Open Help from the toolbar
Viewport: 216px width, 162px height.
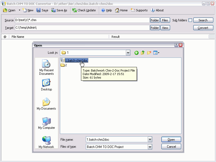click(106, 10)
